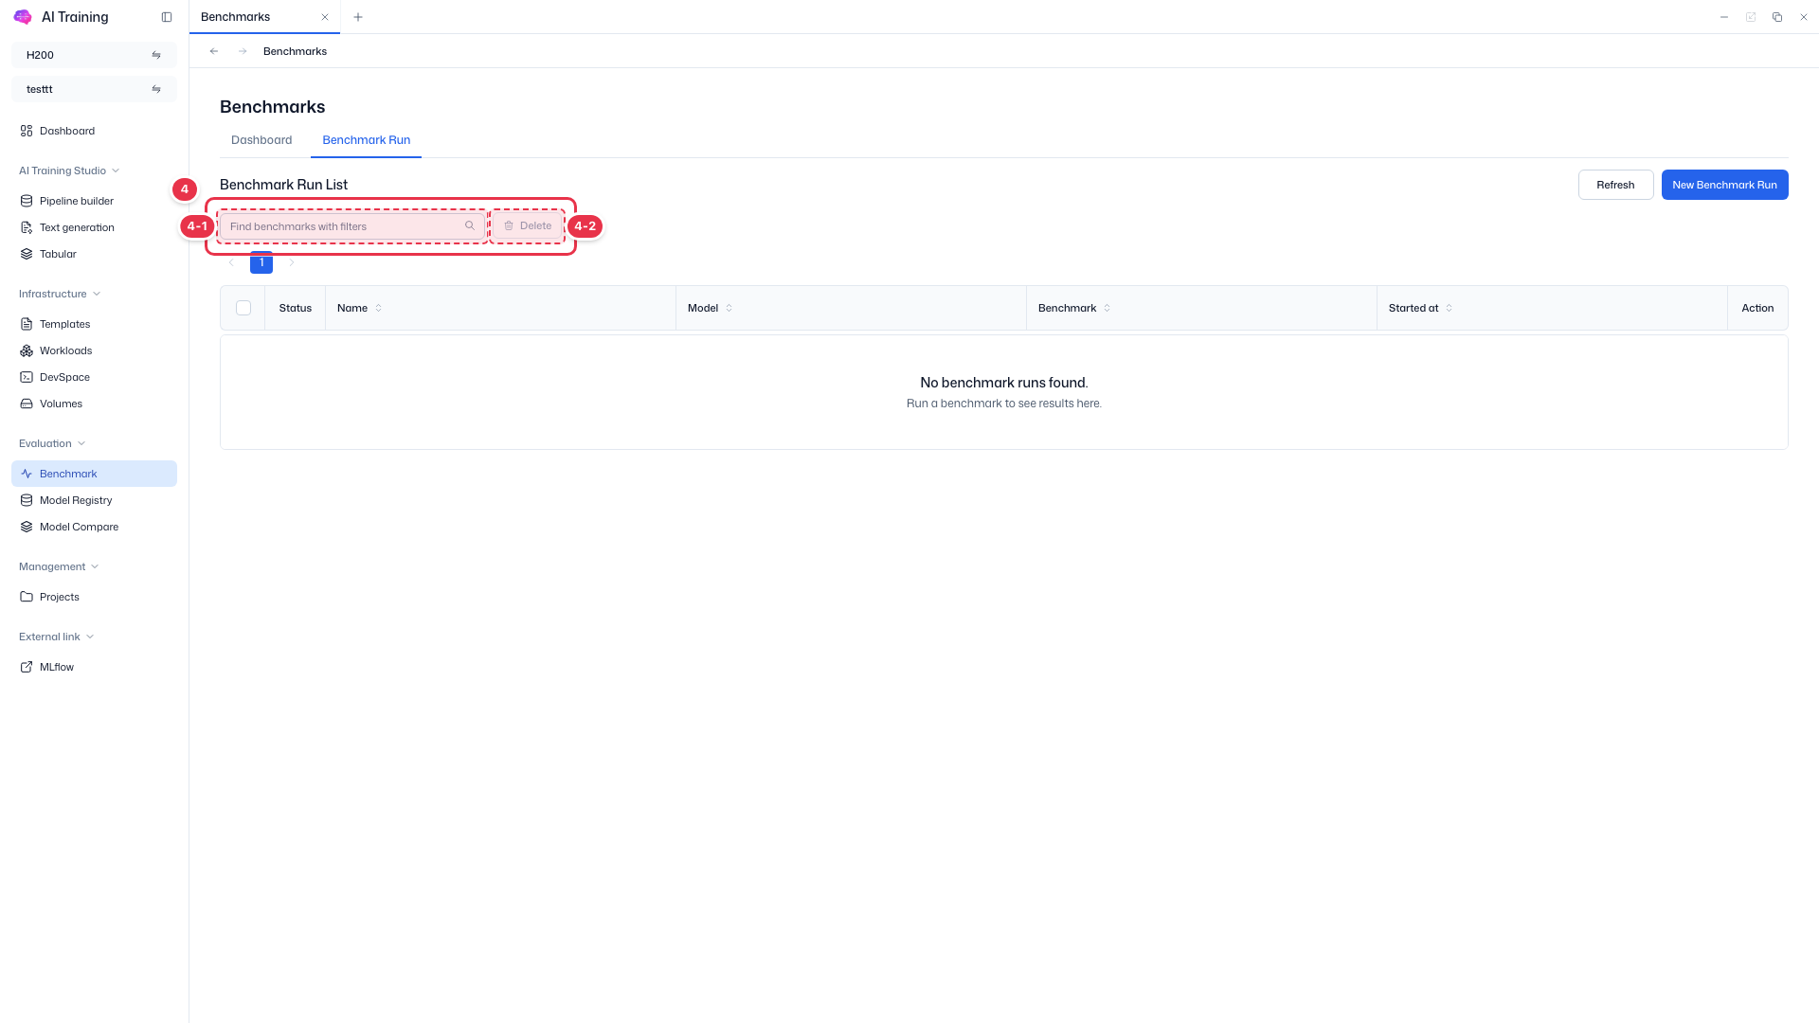Click the Model Compare layers icon
The image size is (1819, 1023).
click(x=27, y=527)
